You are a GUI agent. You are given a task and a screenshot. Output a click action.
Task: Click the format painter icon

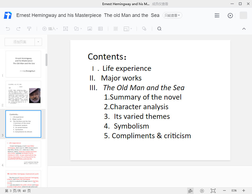point(29,29)
